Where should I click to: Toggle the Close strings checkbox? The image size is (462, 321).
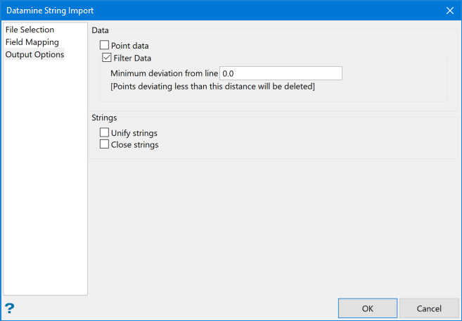(x=105, y=145)
